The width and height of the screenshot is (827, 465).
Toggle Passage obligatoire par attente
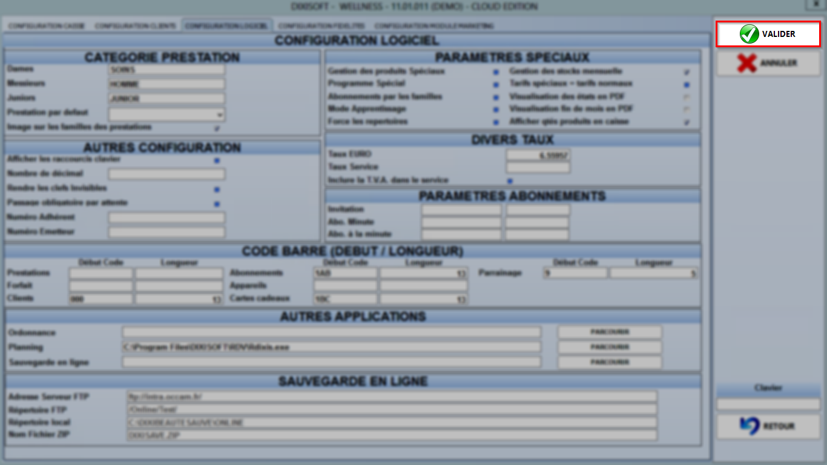click(217, 204)
